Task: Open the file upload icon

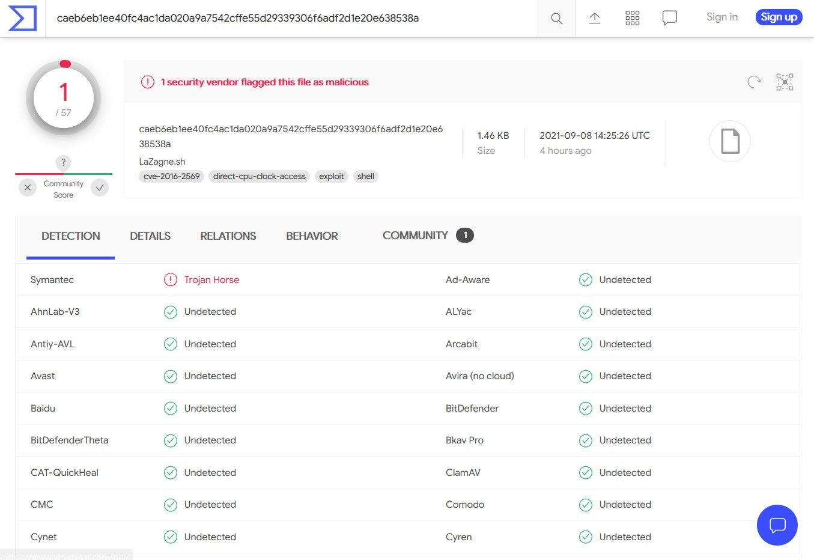Action: [594, 18]
